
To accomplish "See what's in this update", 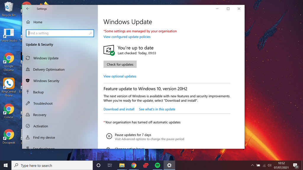I will (157, 109).
